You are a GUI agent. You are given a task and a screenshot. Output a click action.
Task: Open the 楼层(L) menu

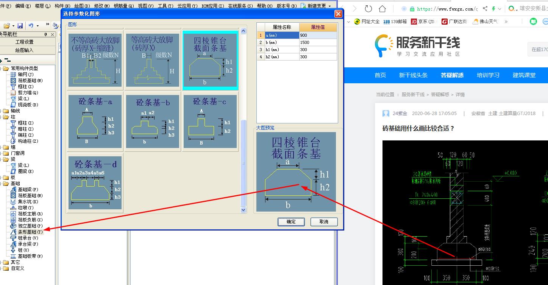point(42,6)
